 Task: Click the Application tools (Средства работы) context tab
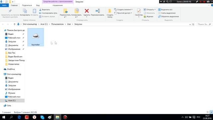(x=58, y=1)
